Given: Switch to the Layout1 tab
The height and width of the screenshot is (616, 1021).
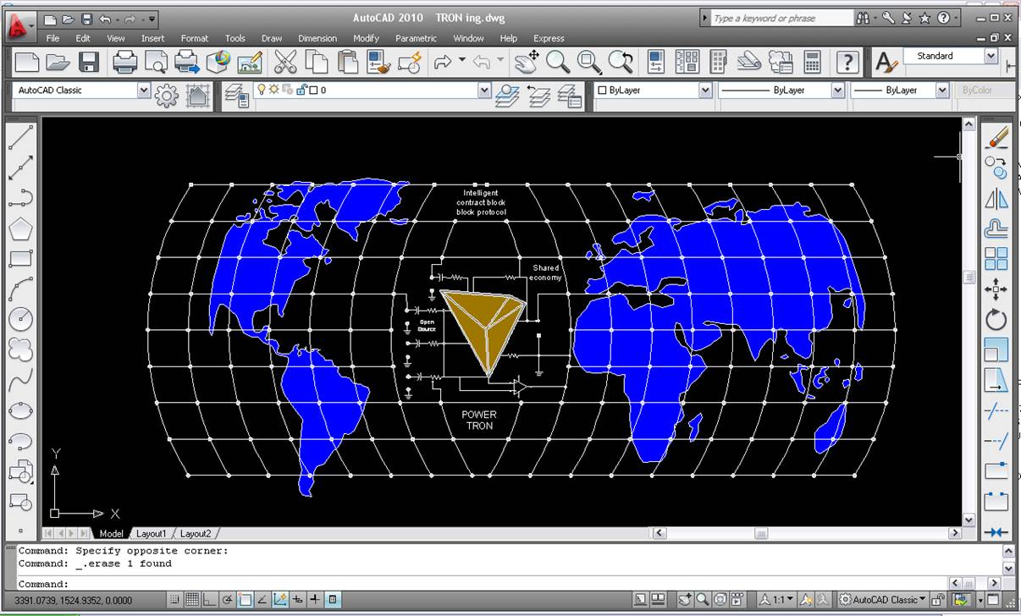Looking at the screenshot, I should (152, 534).
